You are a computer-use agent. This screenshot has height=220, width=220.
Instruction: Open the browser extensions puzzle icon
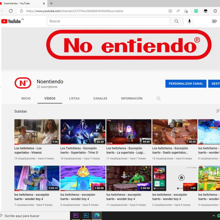(x=215, y=11)
